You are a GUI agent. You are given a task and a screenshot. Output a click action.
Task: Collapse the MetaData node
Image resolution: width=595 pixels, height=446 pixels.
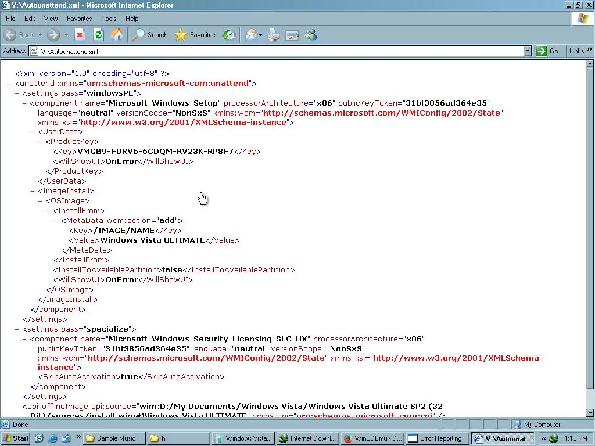click(x=56, y=221)
